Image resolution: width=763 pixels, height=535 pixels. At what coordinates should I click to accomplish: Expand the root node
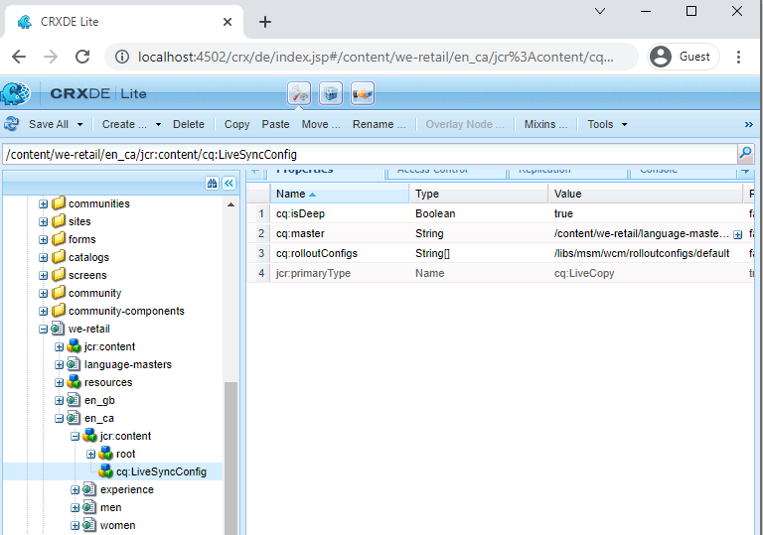coord(91,455)
